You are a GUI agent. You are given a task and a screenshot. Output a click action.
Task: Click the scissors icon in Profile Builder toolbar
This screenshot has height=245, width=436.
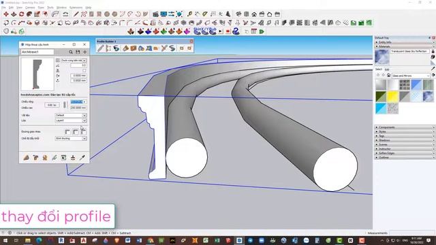[164, 48]
